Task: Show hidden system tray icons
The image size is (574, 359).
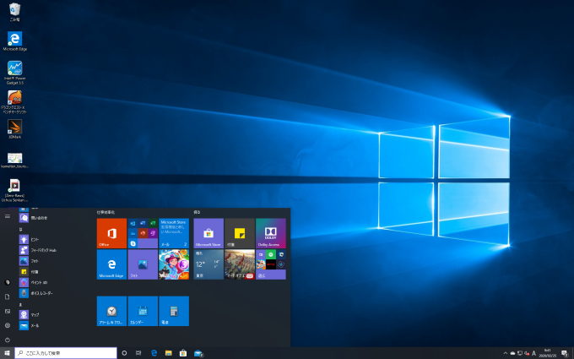Action: (506, 353)
